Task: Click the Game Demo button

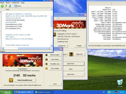Action: (74, 74)
